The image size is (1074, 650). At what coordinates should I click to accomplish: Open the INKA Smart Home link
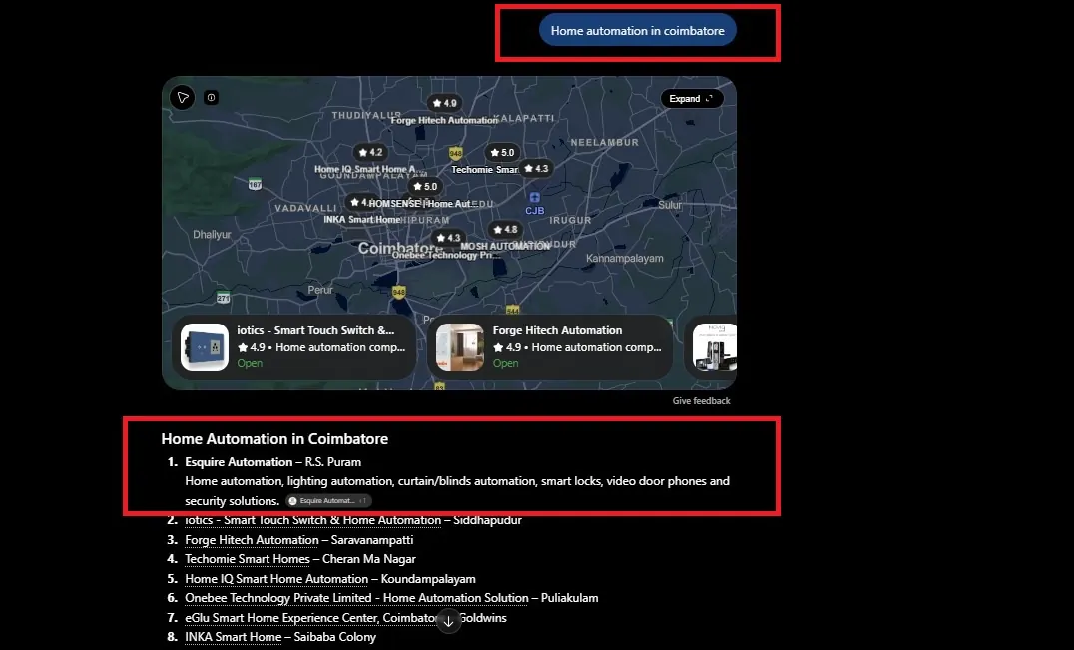coord(233,637)
